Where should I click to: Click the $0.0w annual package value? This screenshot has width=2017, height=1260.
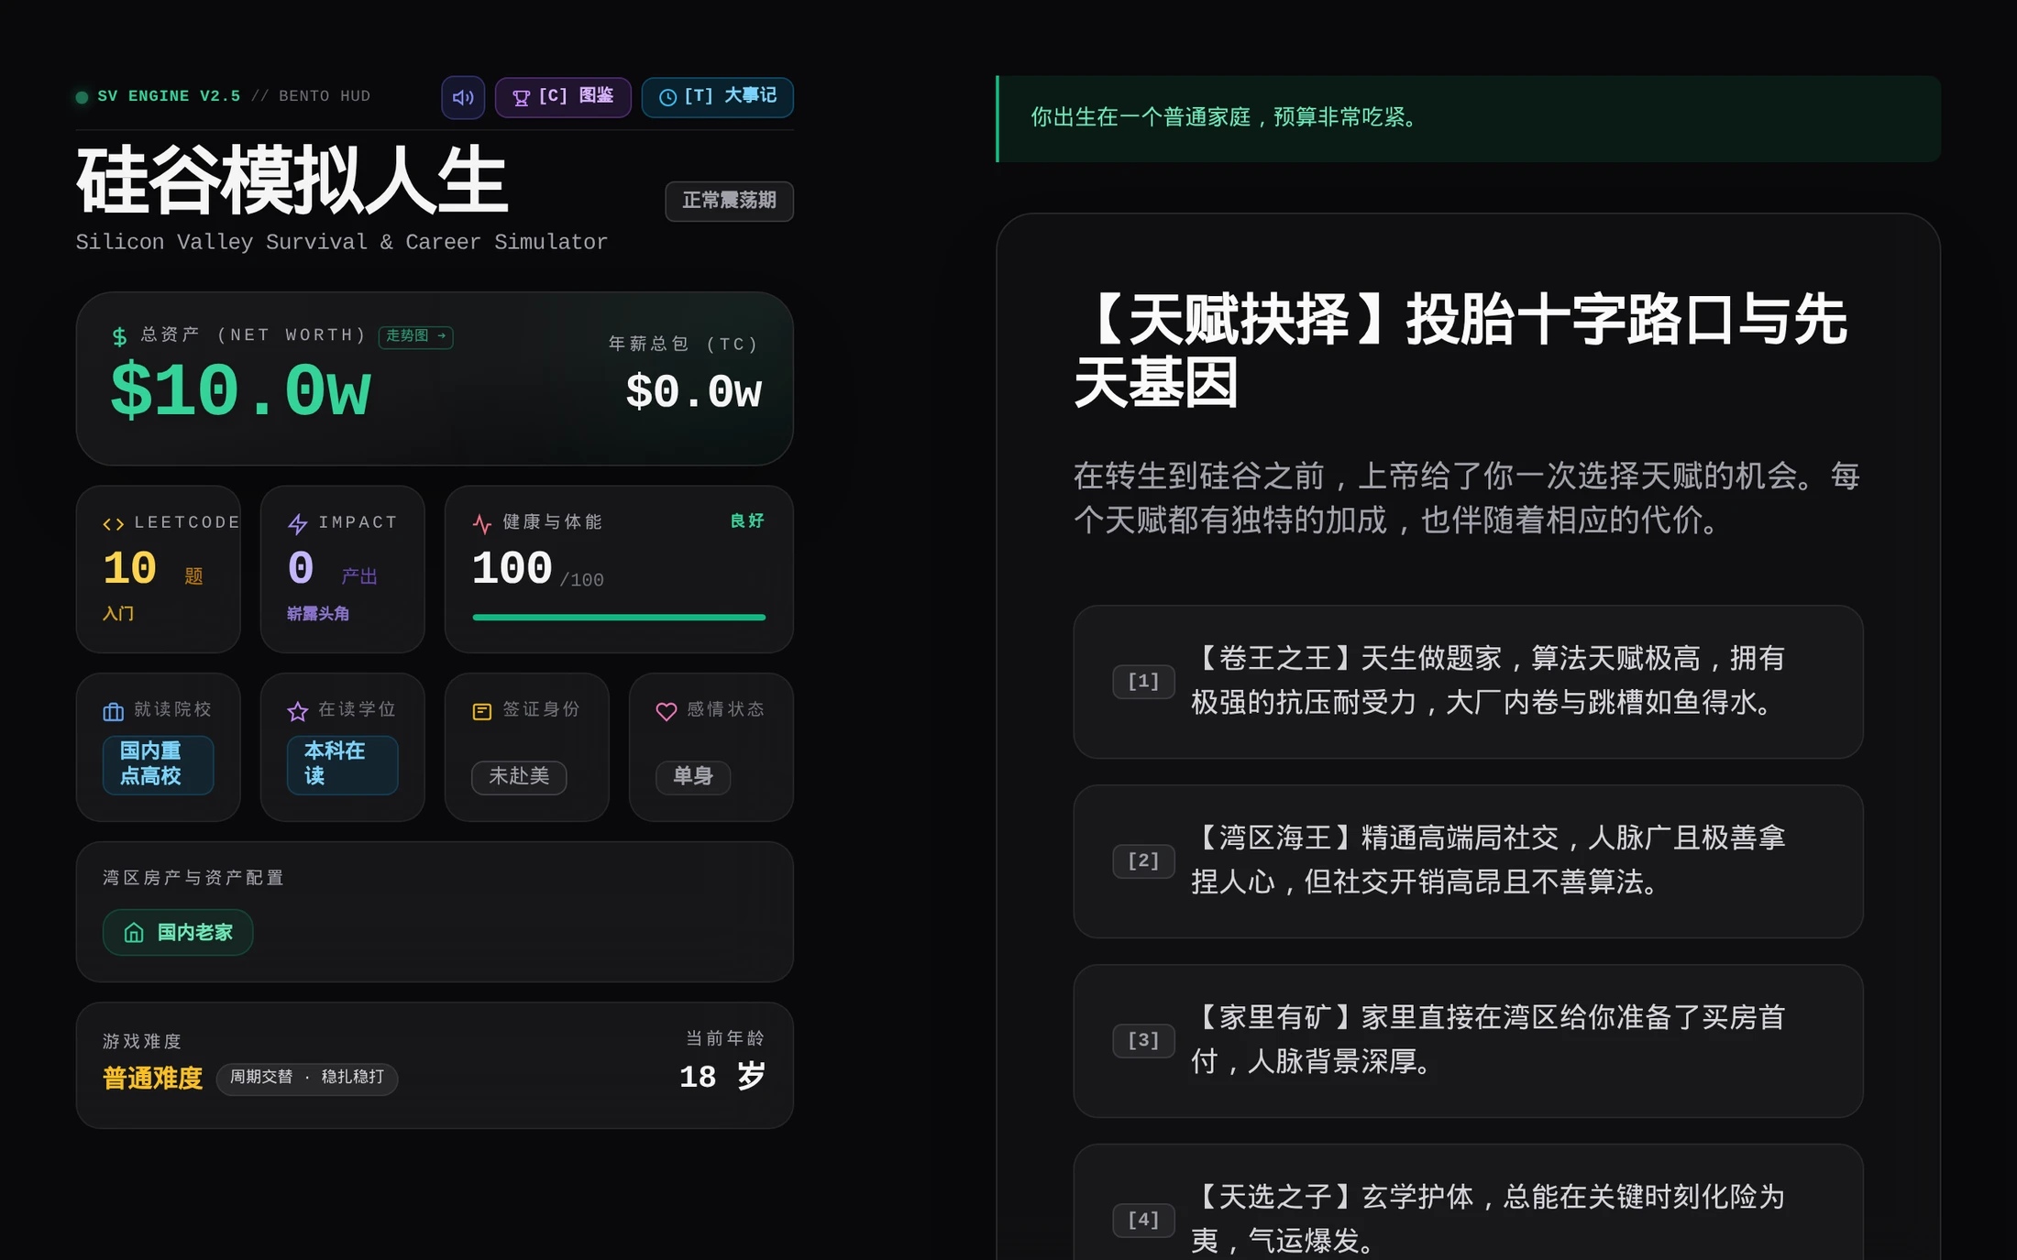pos(693,392)
